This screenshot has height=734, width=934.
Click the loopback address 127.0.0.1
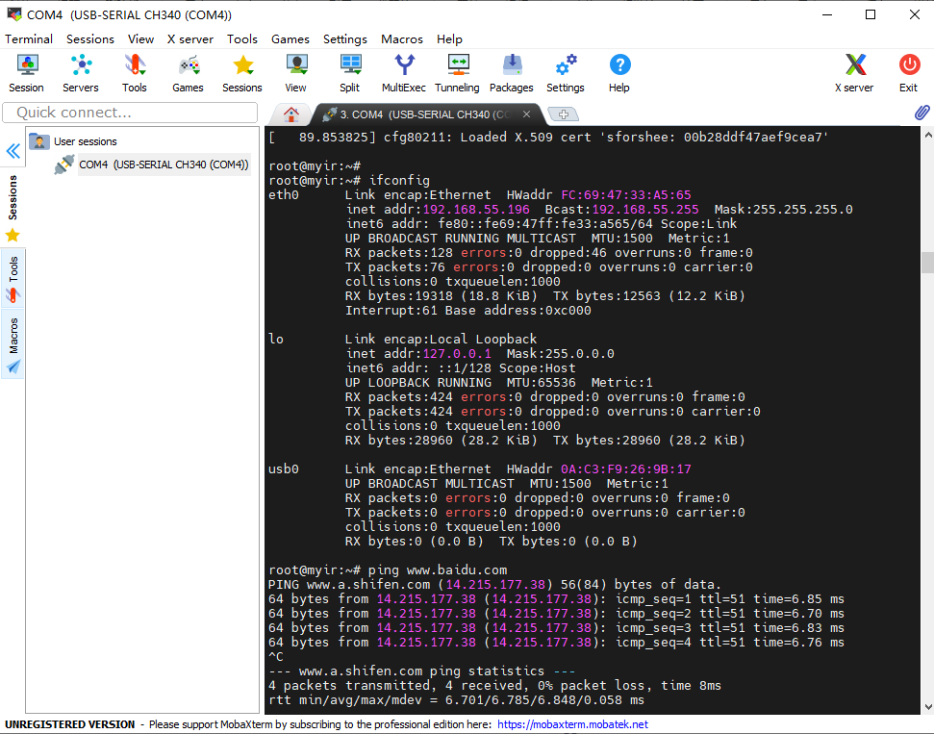457,354
